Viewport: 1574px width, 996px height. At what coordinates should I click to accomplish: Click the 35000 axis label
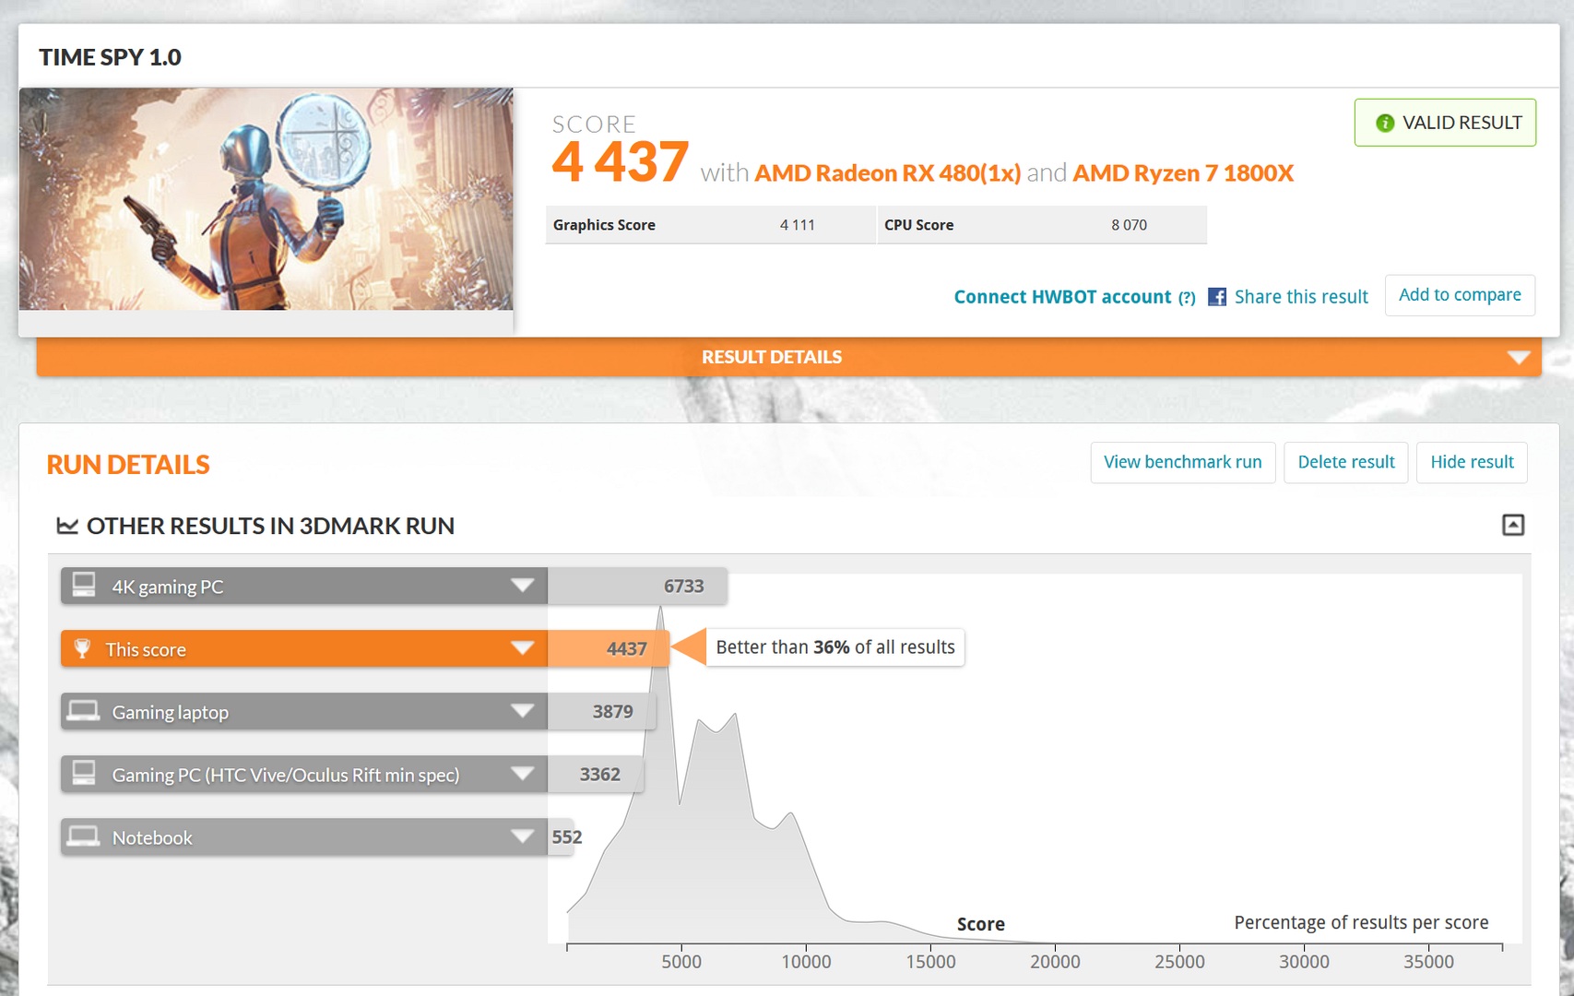click(x=1428, y=962)
